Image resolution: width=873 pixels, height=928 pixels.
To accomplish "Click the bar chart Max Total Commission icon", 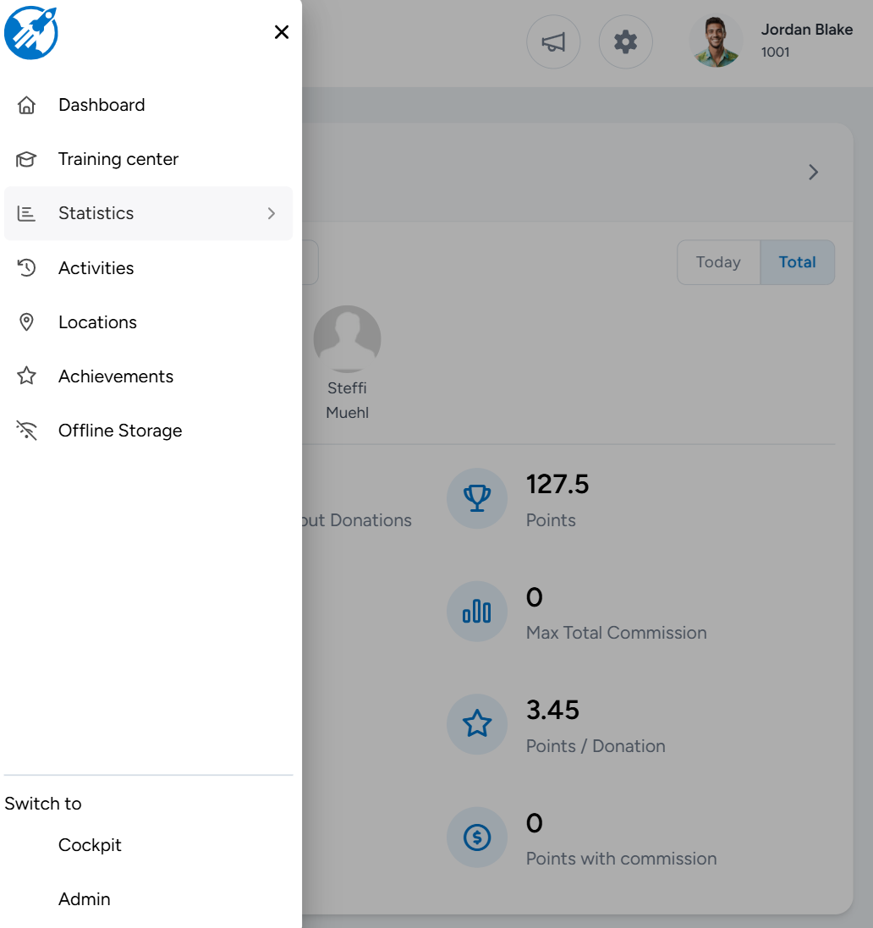I will 477,612.
